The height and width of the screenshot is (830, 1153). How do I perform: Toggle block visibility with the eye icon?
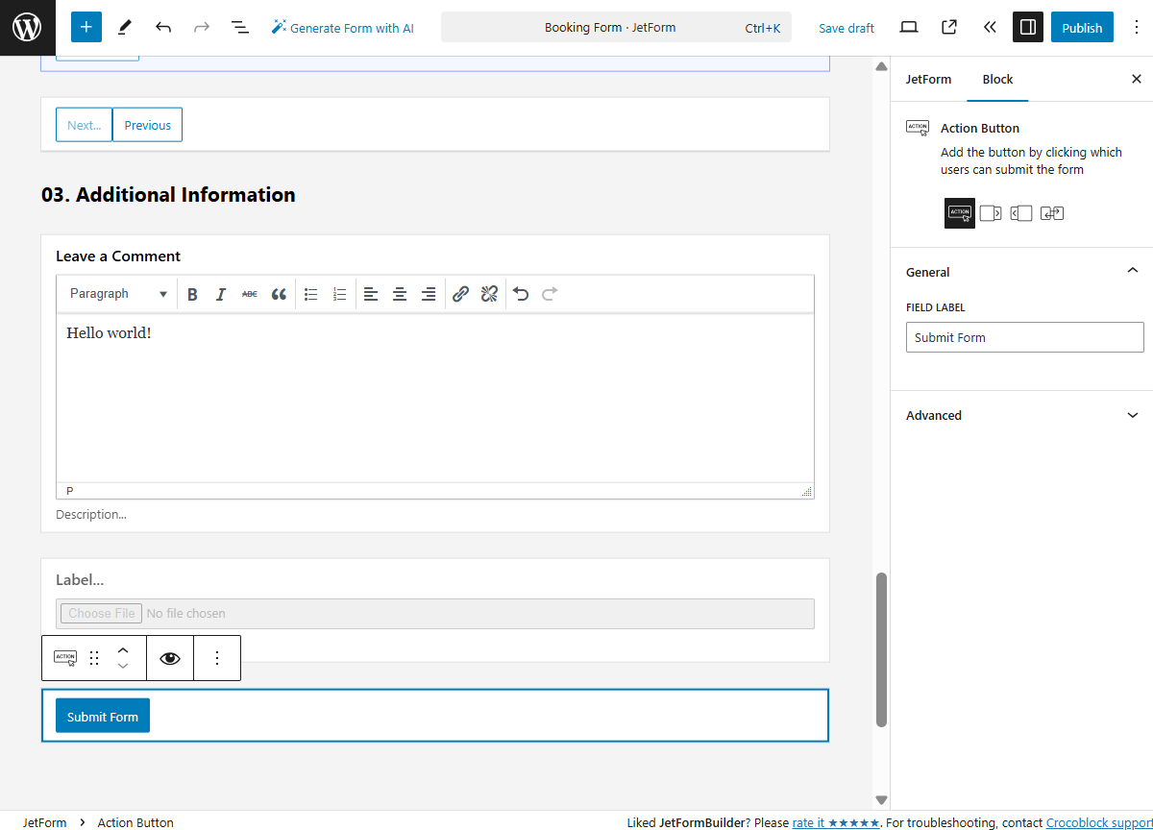coord(170,658)
